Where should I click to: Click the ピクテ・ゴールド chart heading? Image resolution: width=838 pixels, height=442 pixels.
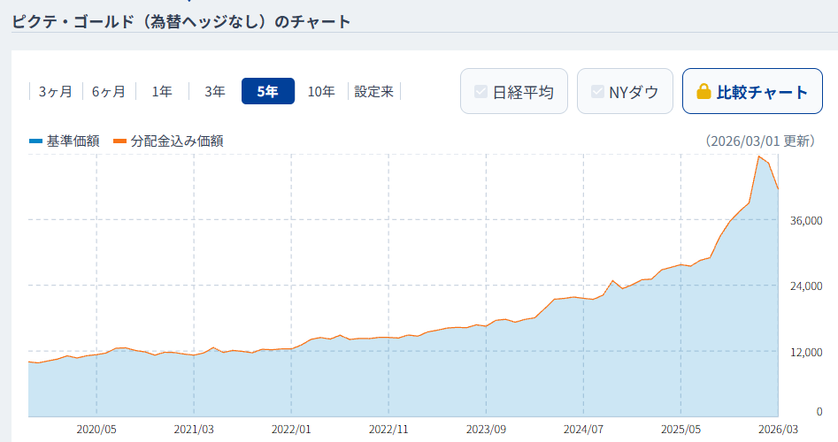click(x=181, y=21)
